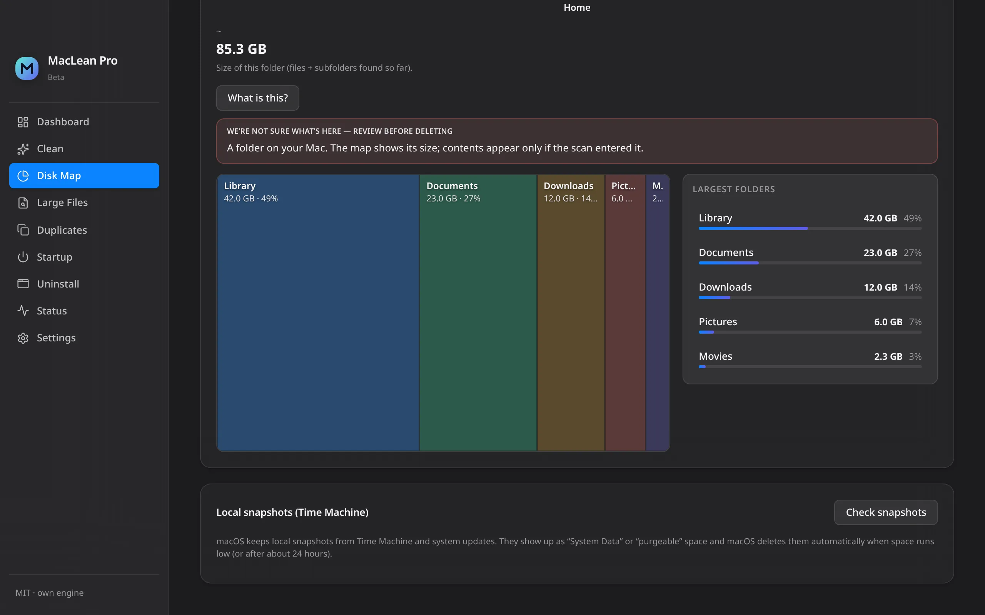The width and height of the screenshot is (985, 615).
Task: Select Startup in the sidebar
Action: pyautogui.click(x=84, y=257)
